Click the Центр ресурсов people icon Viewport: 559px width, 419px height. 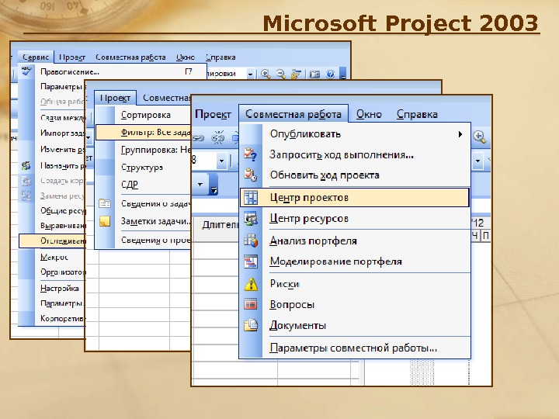point(250,218)
